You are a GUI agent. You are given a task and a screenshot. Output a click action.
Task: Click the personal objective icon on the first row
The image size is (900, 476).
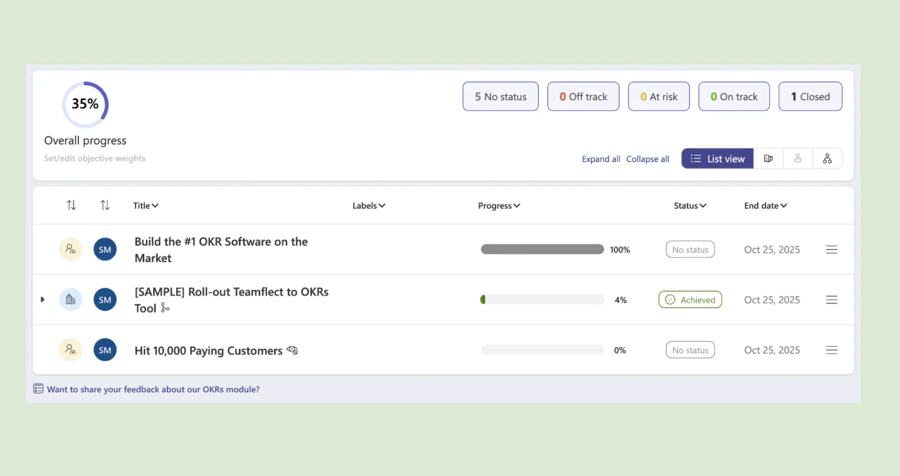71,250
